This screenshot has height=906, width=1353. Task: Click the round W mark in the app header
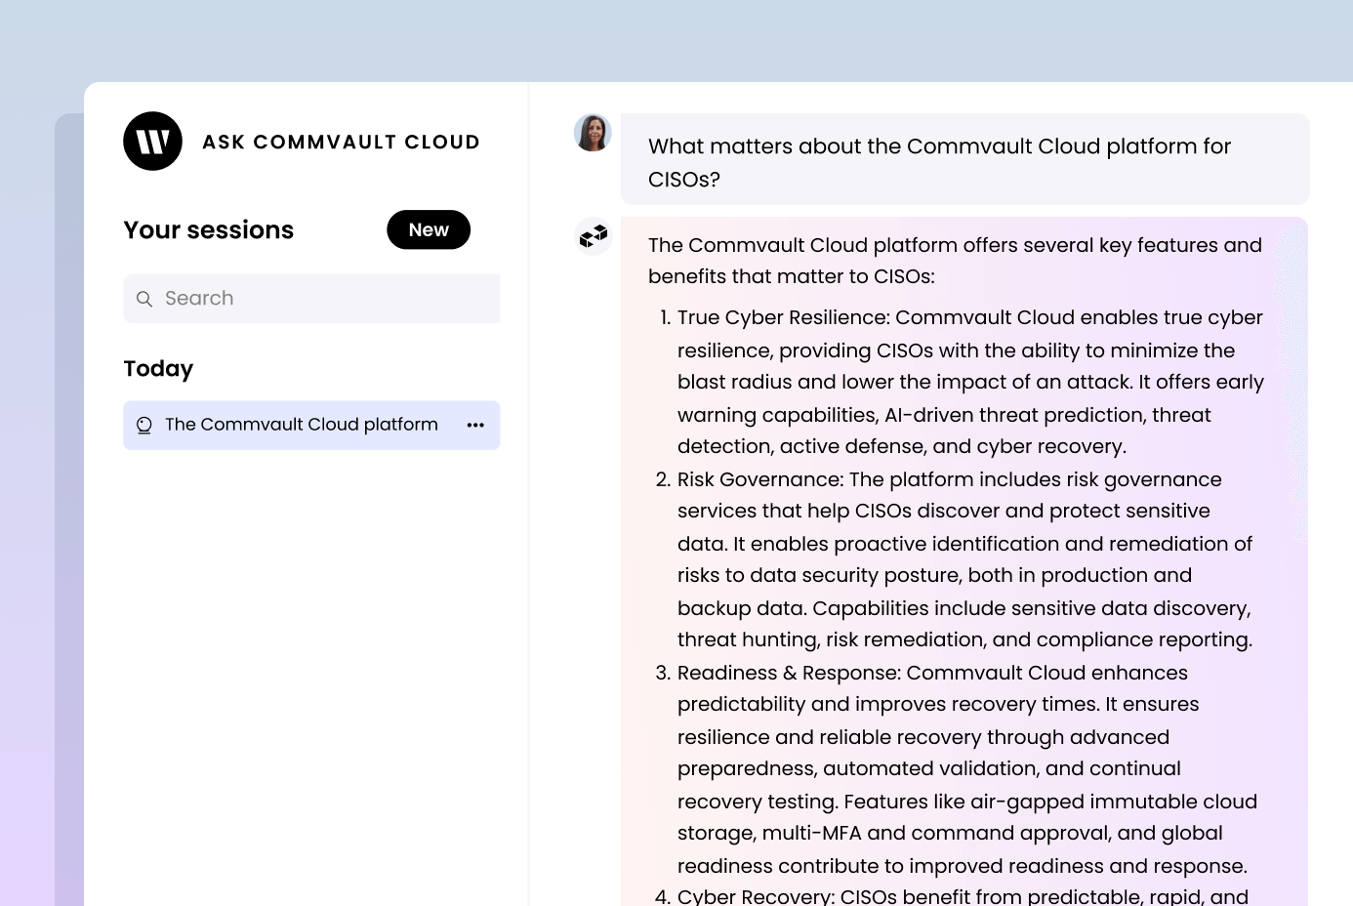tap(152, 141)
